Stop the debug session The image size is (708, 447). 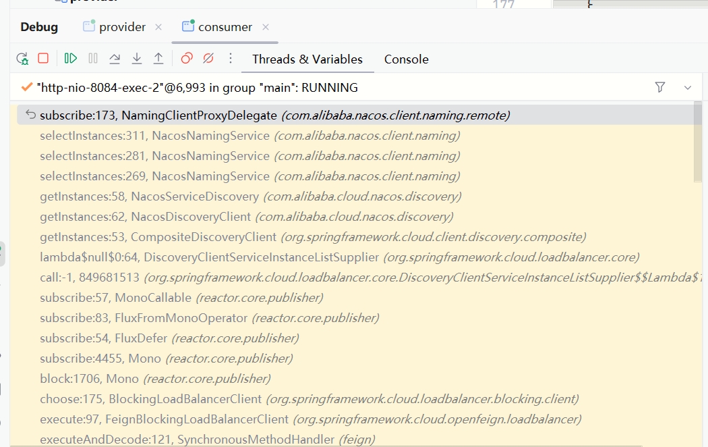[43, 59]
